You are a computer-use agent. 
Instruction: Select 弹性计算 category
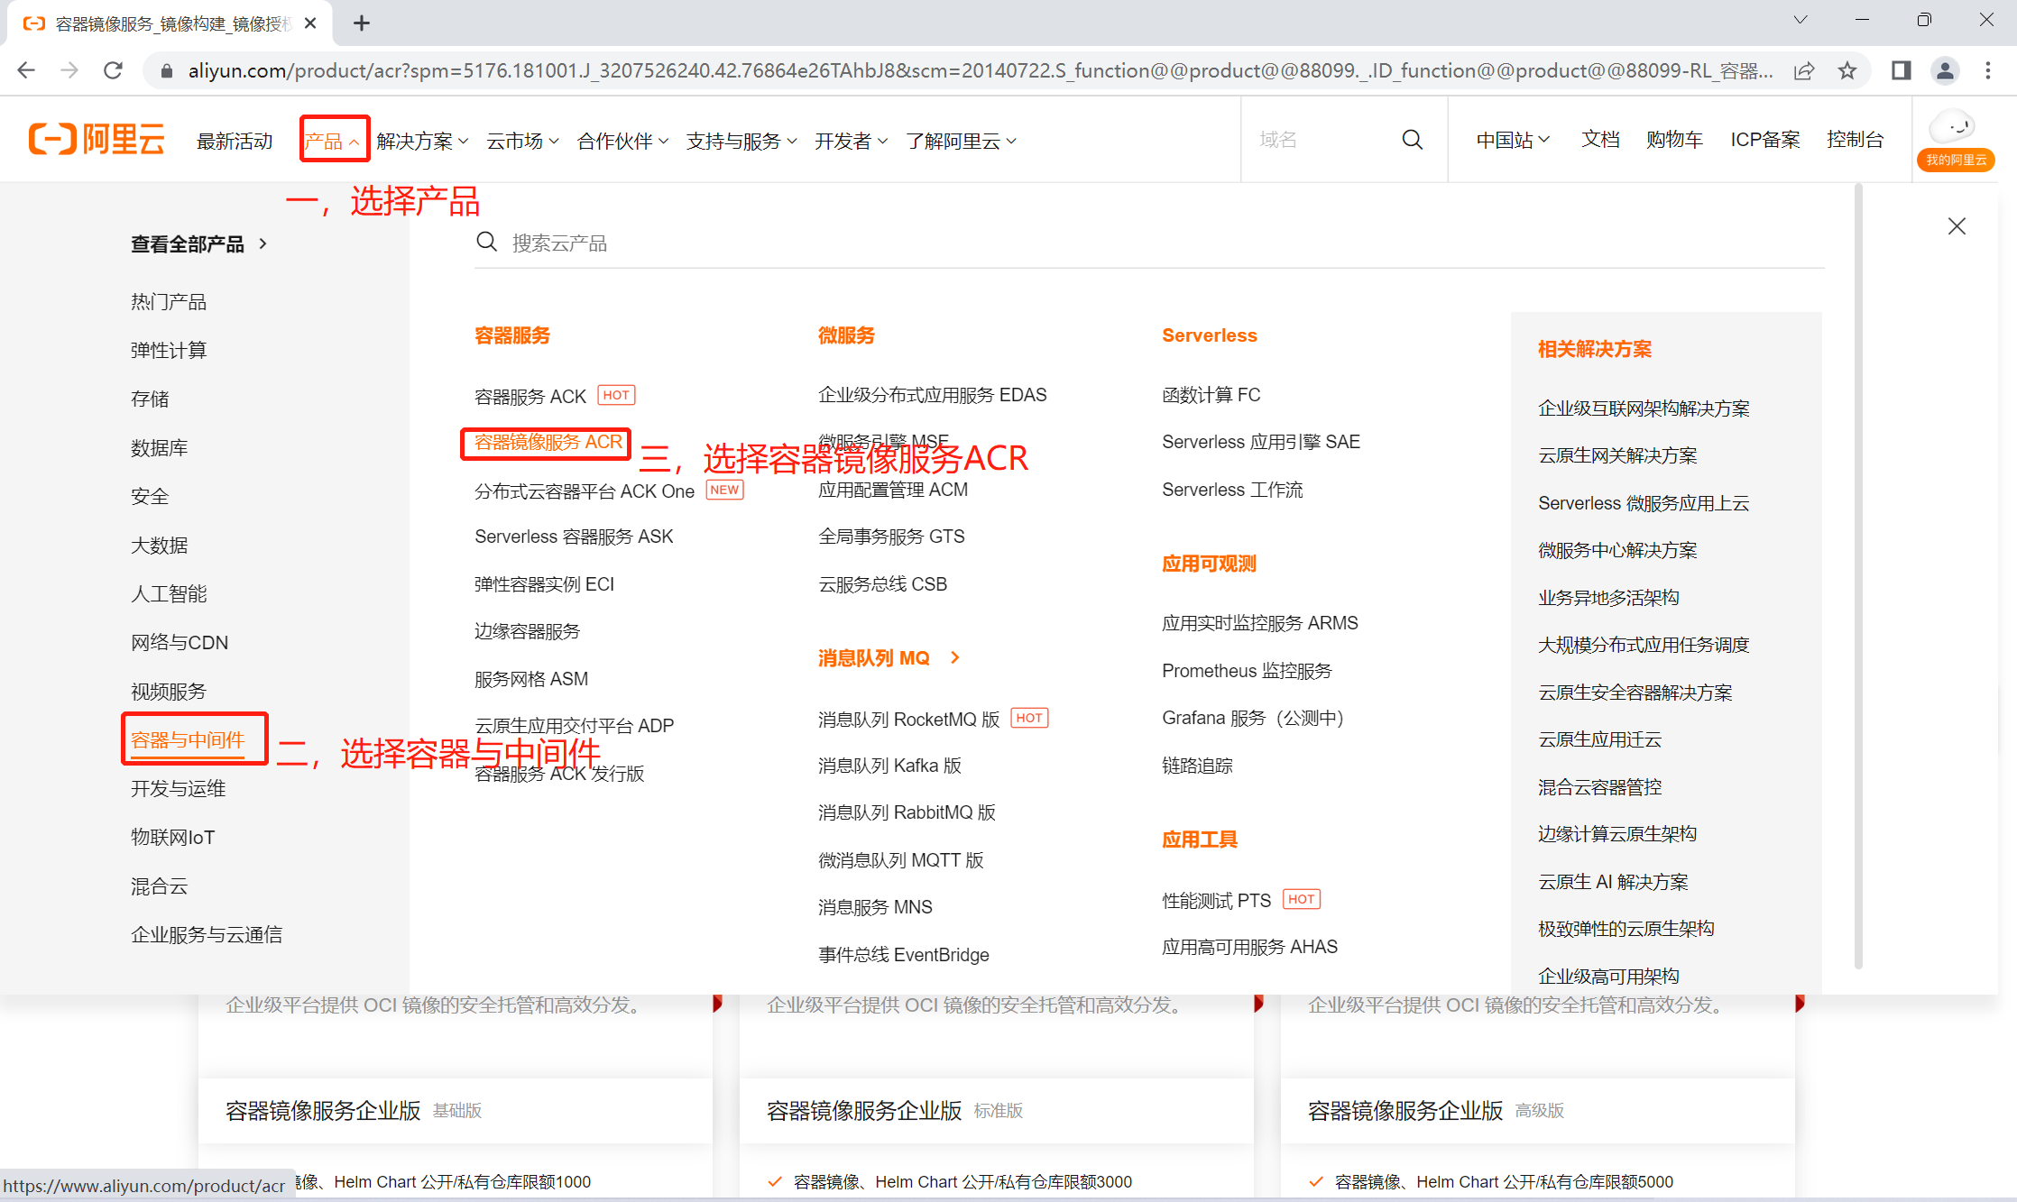click(169, 350)
